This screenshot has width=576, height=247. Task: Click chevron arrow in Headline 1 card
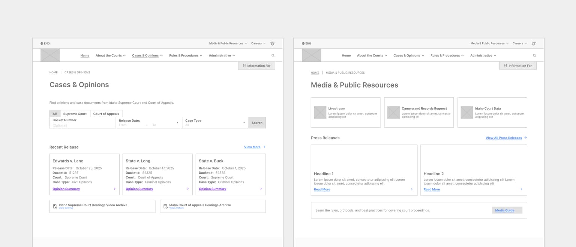point(412,189)
